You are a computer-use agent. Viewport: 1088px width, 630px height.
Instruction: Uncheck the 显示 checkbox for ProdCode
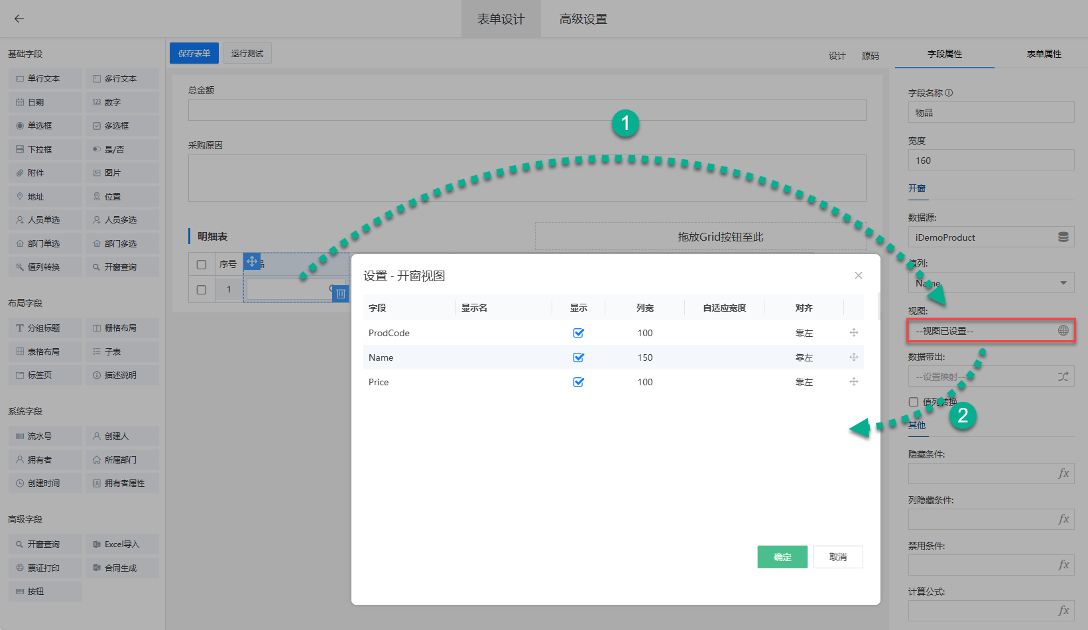tap(578, 333)
